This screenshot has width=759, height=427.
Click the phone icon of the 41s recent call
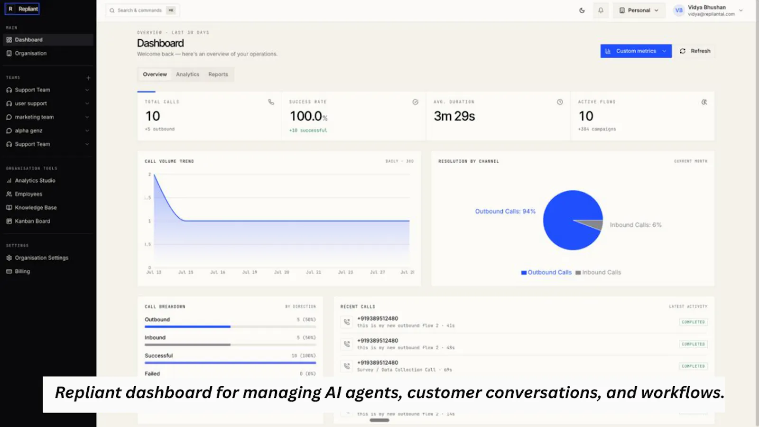tap(347, 322)
